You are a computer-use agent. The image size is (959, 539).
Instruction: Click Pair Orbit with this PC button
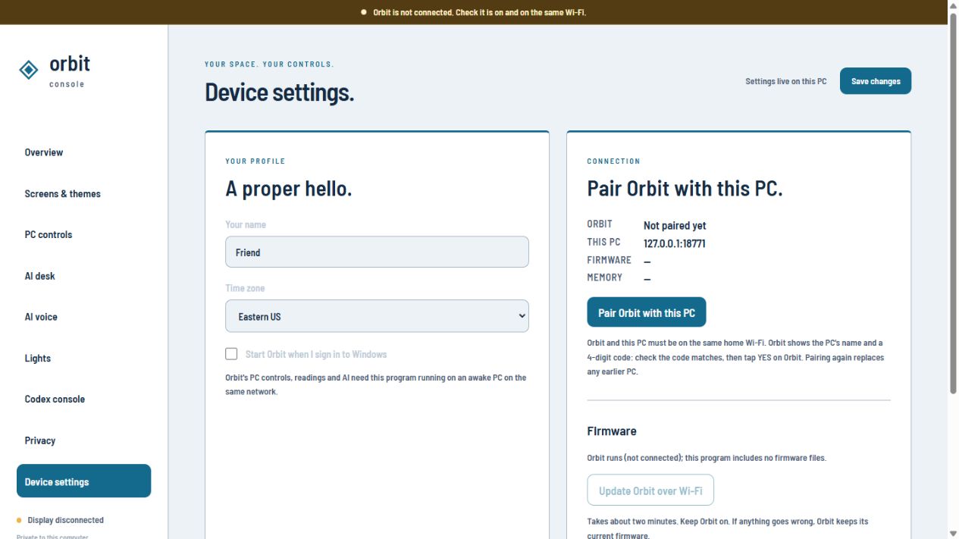coord(647,312)
